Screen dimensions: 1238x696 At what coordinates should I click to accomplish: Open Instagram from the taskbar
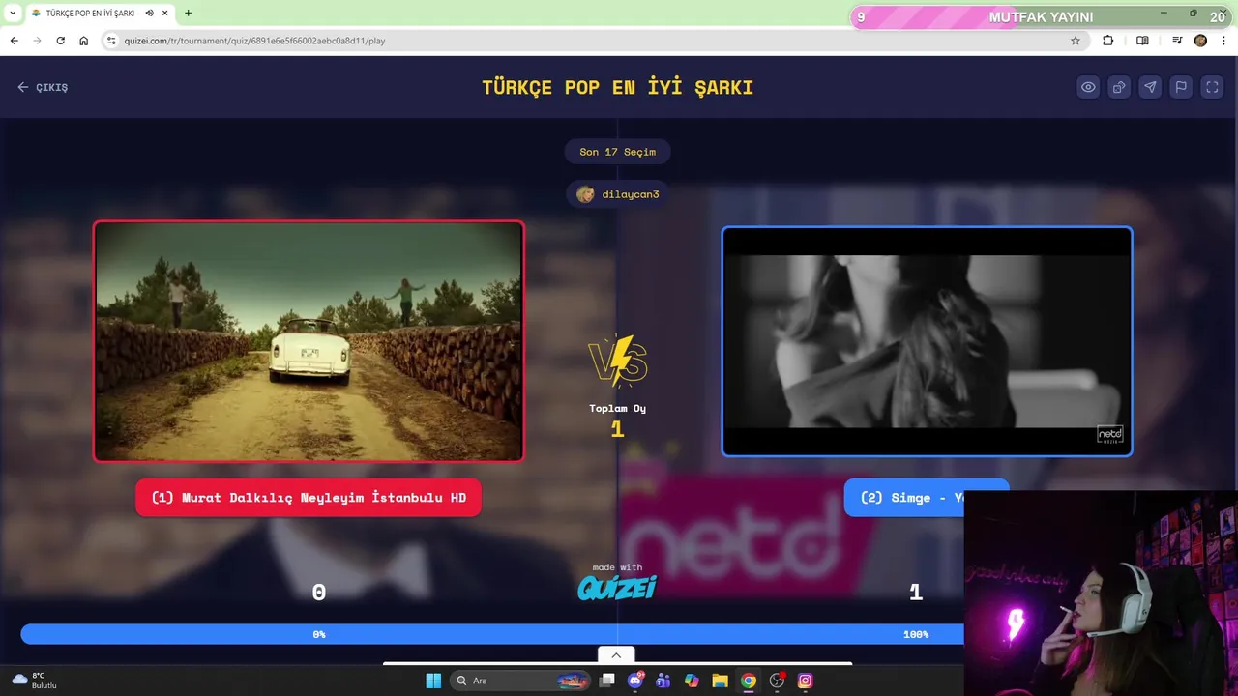pyautogui.click(x=805, y=681)
